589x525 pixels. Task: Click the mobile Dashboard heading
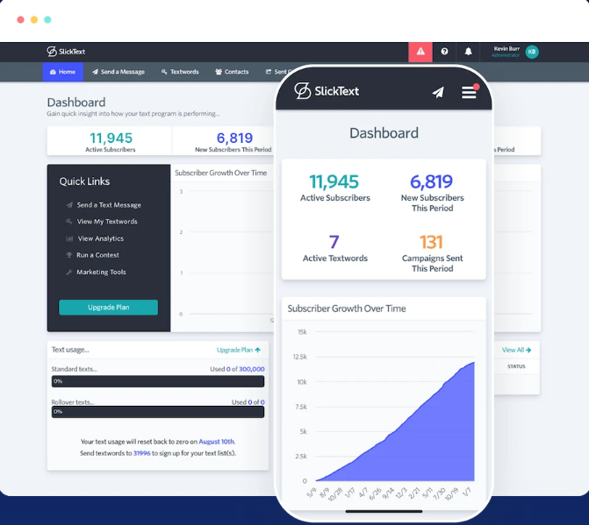tap(384, 133)
